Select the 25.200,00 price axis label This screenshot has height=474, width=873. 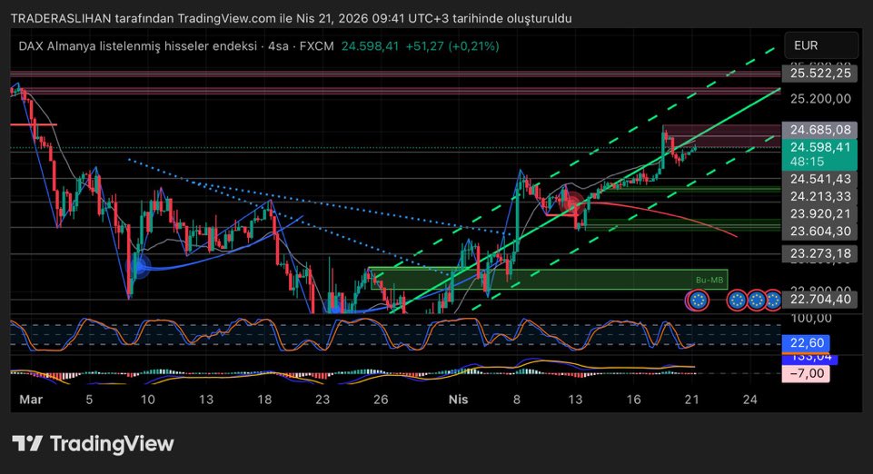click(x=820, y=98)
